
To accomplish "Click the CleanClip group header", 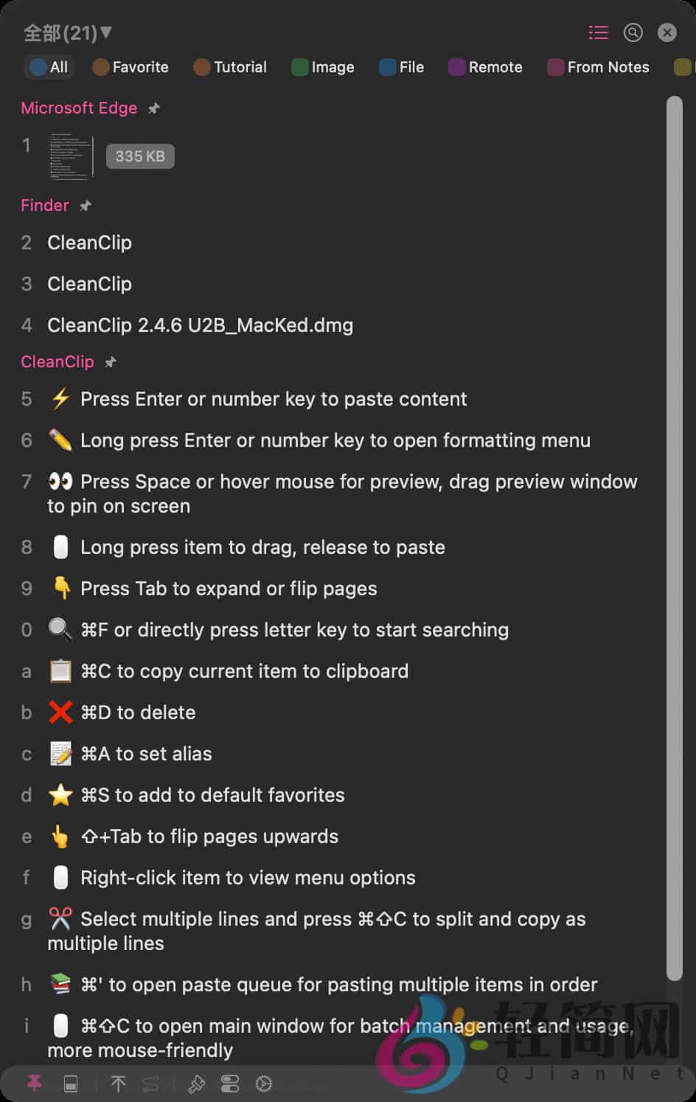I will click(x=58, y=361).
